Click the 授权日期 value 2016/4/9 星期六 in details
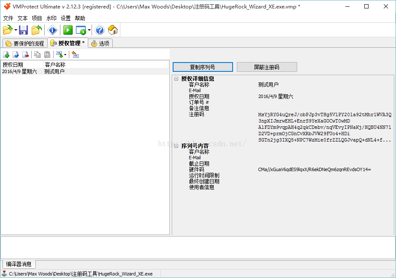 point(276,96)
